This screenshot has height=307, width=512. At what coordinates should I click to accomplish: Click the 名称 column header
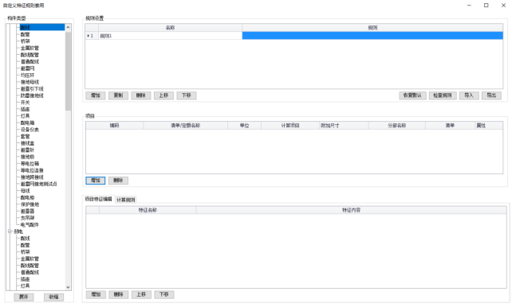tap(170, 28)
